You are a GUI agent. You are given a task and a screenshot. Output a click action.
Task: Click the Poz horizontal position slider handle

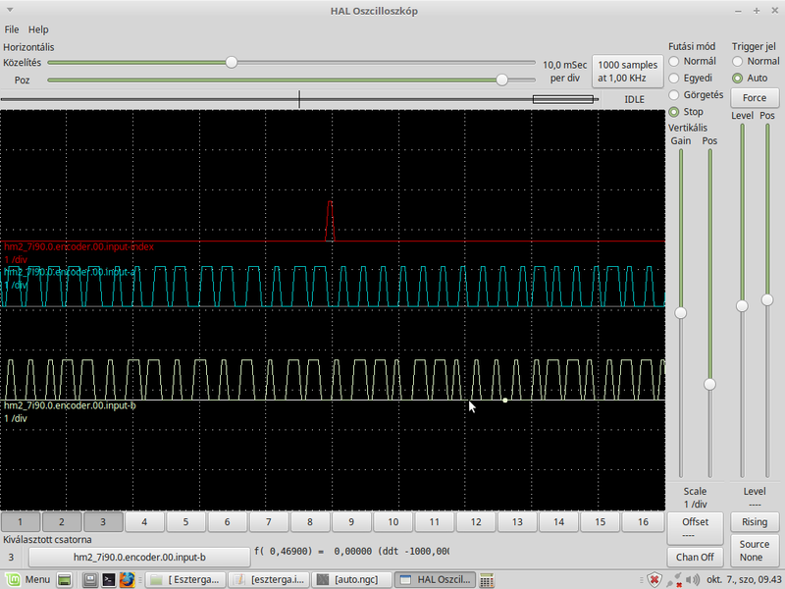(501, 80)
